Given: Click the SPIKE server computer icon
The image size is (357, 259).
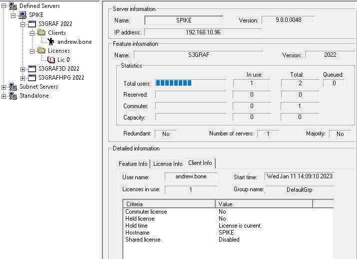Looking at the screenshot, I should 22,15.
